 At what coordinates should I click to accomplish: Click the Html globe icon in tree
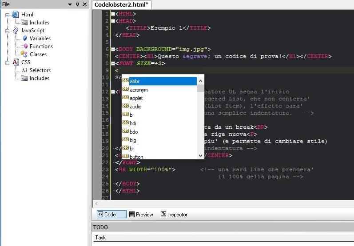point(16,15)
